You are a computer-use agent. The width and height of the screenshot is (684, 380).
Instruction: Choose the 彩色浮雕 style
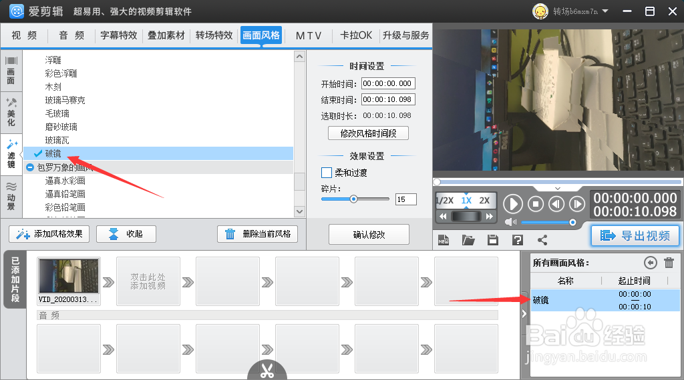(61, 73)
